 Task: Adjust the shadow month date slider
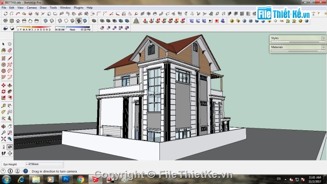pos(34,27)
